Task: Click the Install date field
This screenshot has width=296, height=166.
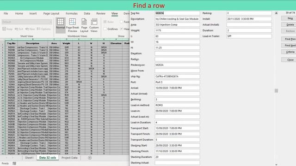Action: [x=249, y=19]
